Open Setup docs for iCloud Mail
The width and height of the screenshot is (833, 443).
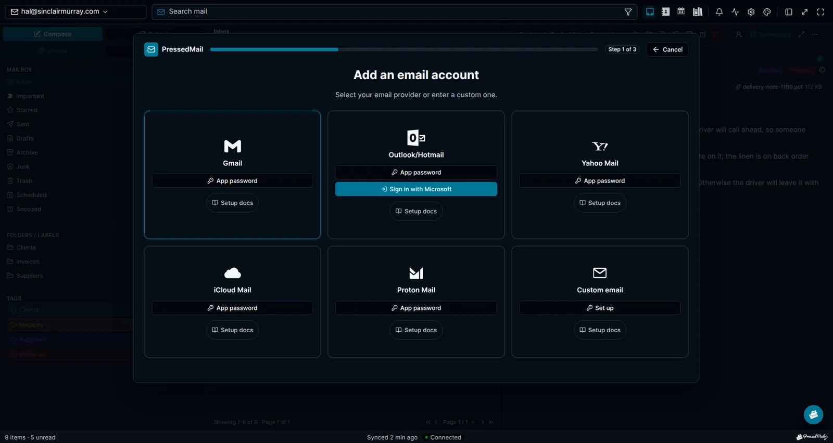coord(232,330)
